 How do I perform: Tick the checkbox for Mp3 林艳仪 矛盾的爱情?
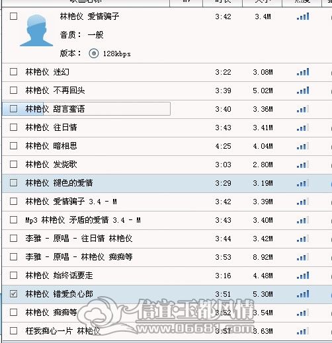coord(14,219)
